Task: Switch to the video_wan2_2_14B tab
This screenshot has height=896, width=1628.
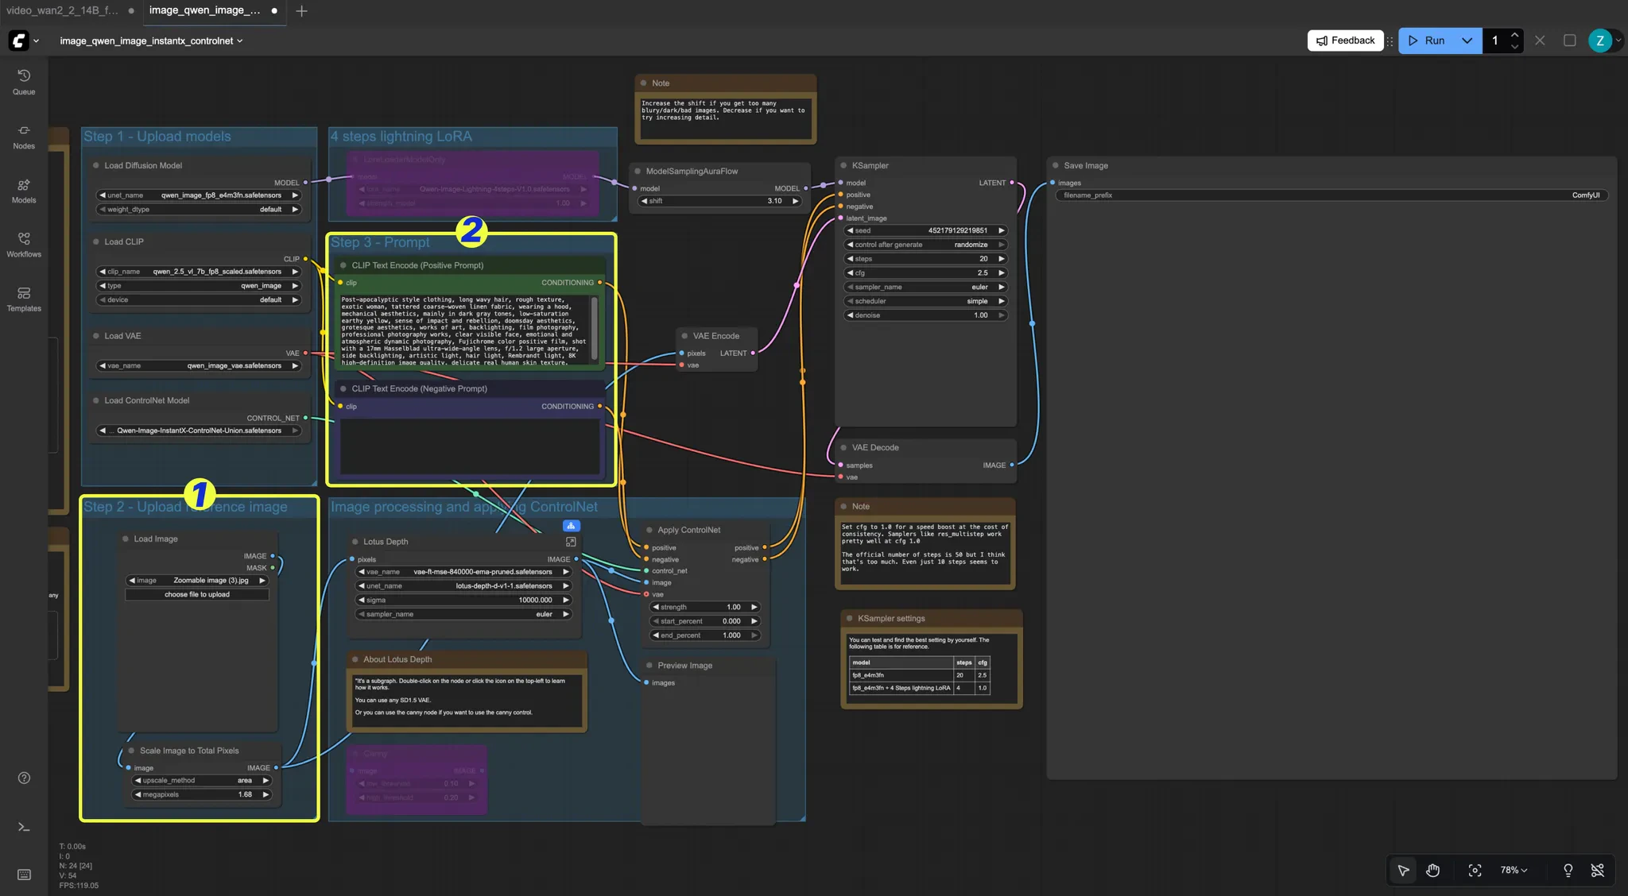Action: point(64,10)
